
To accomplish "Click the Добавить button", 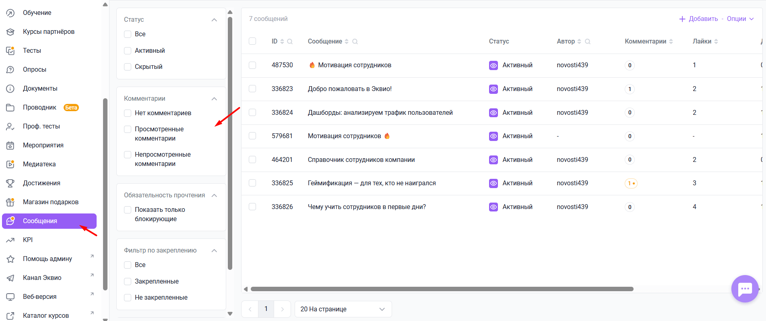I will coord(699,19).
